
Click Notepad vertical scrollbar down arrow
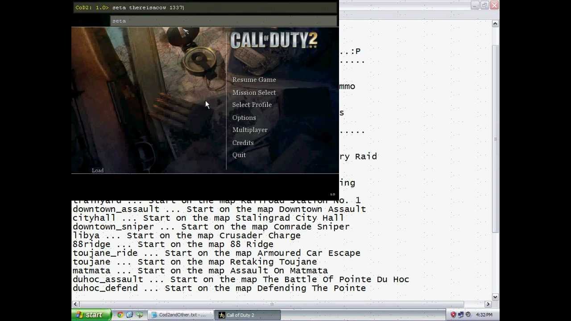tap(495, 297)
